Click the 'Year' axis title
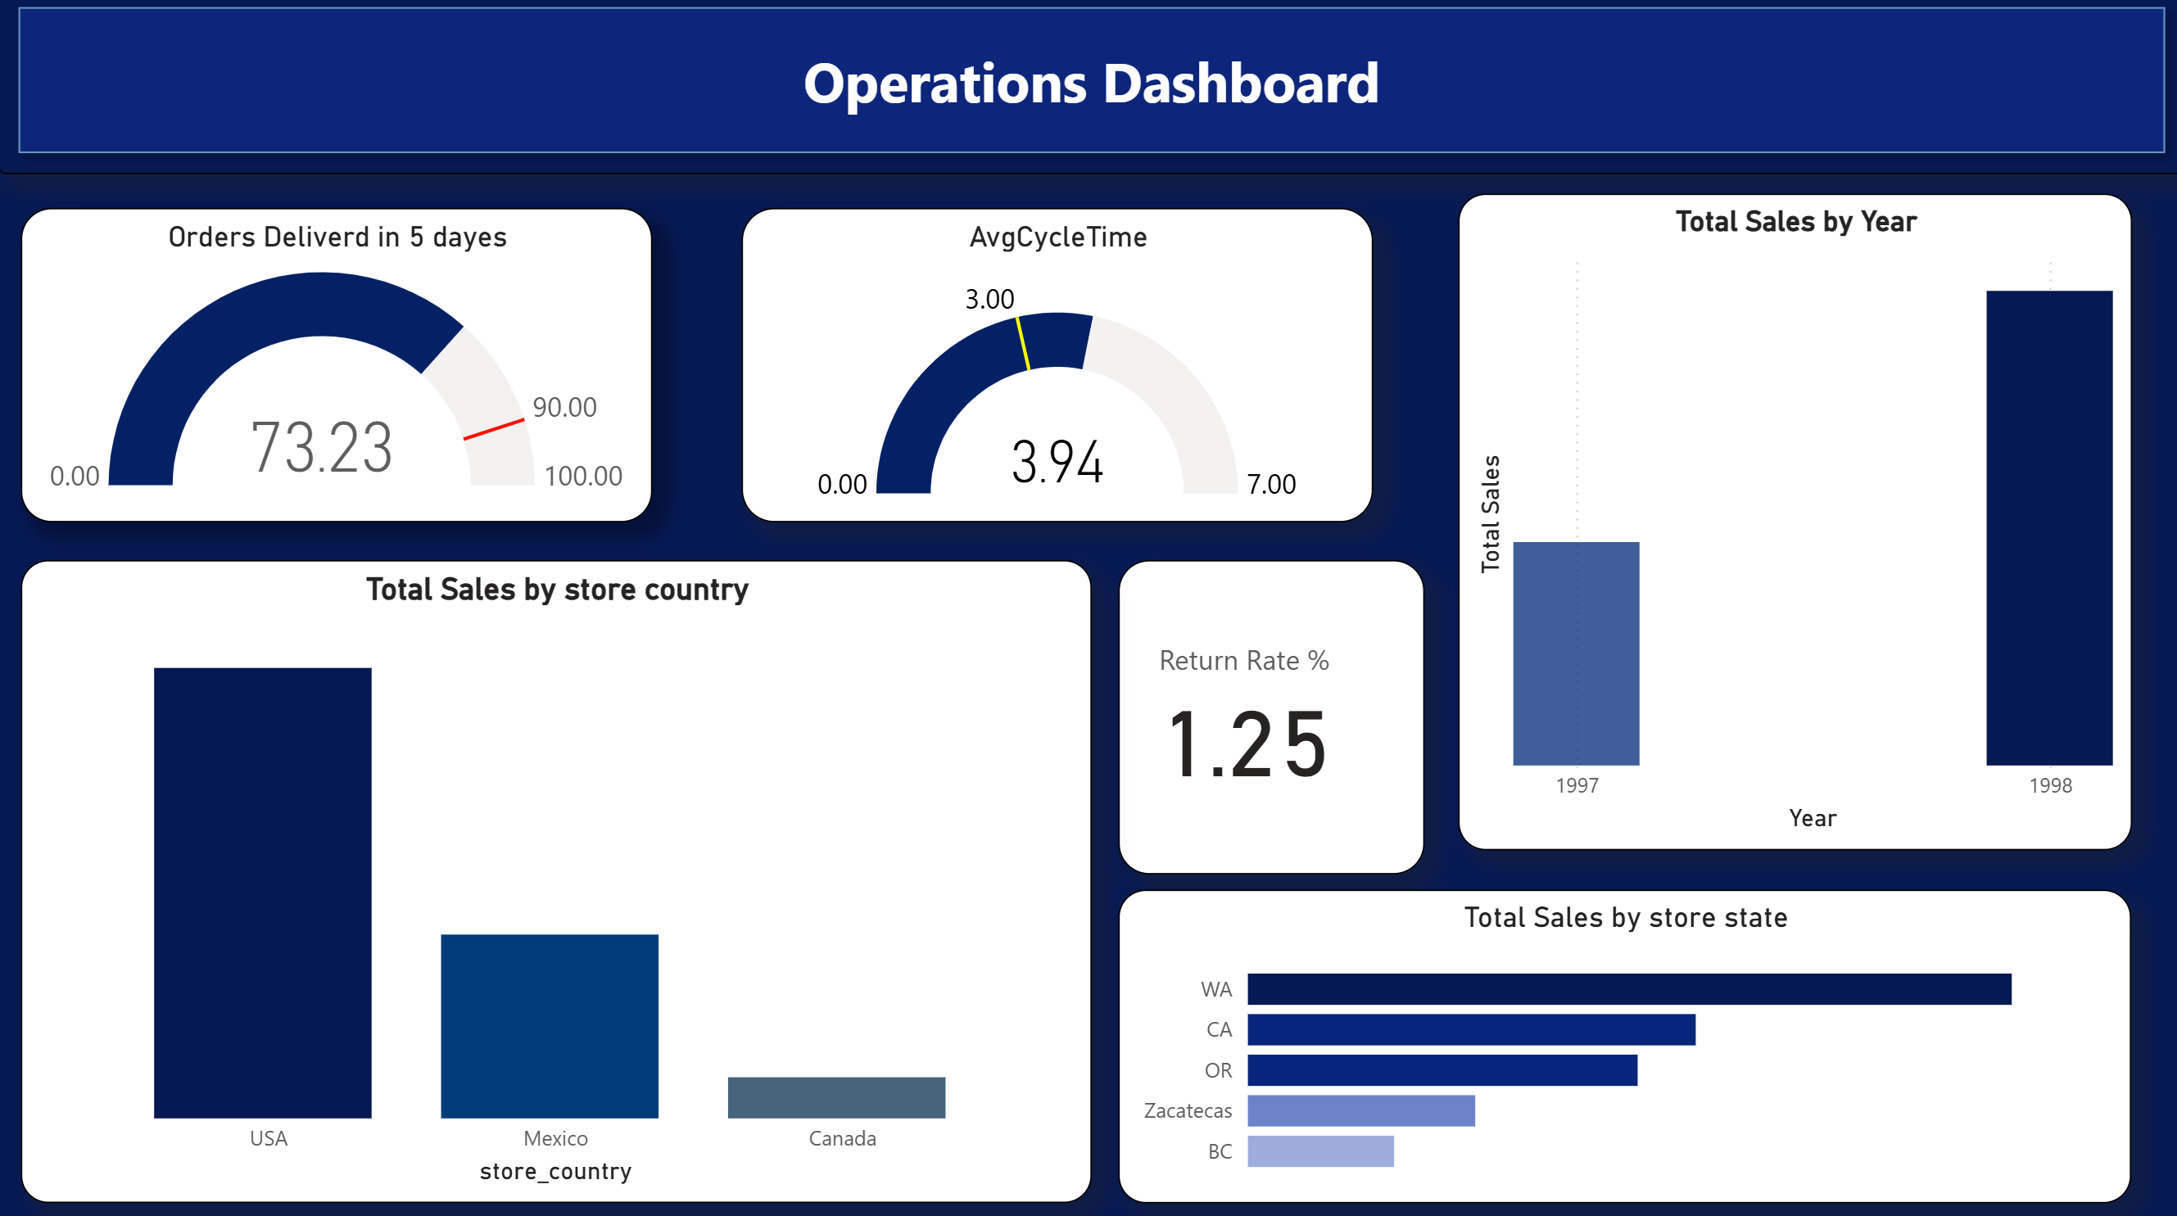Viewport: 2177px width, 1216px height. pyautogui.click(x=1812, y=818)
